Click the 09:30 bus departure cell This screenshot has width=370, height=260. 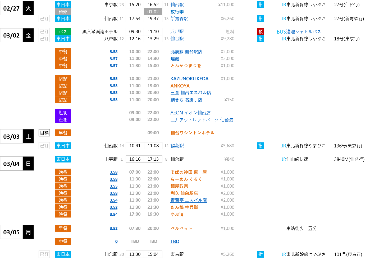tap(135, 31)
